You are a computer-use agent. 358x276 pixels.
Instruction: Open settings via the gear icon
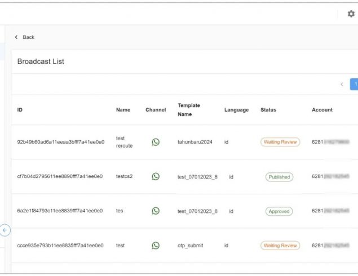click(x=351, y=14)
